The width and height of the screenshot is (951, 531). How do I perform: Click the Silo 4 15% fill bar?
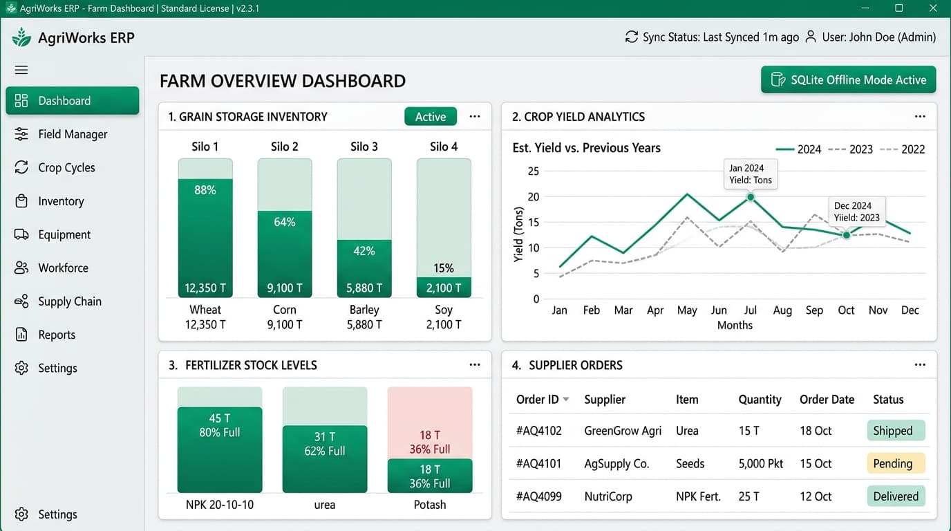pyautogui.click(x=444, y=287)
